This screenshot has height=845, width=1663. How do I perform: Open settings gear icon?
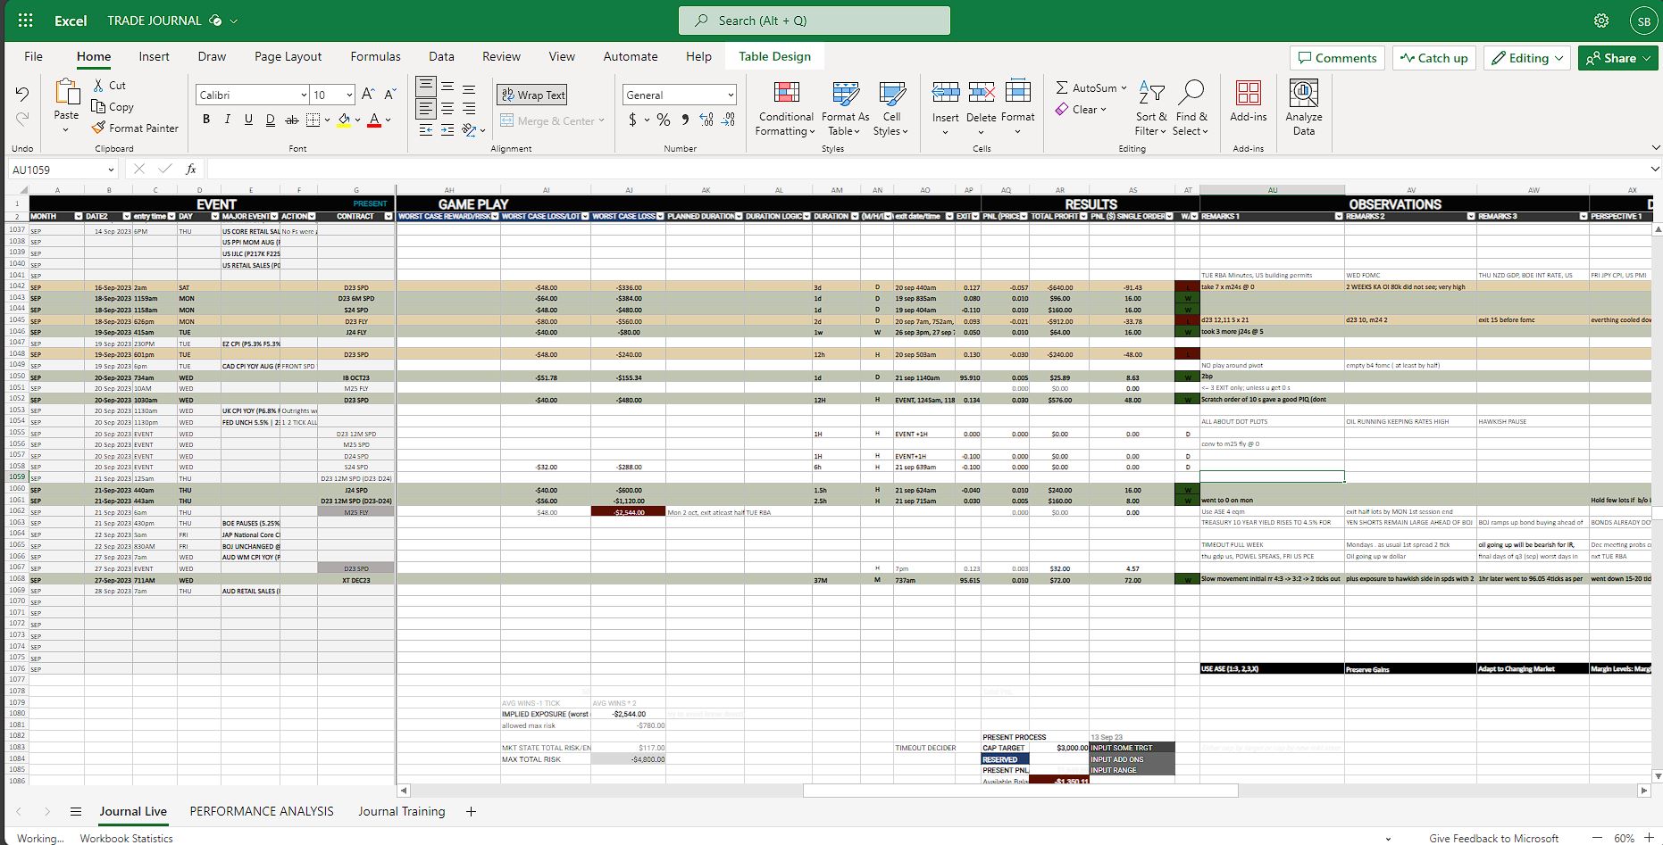(x=1601, y=21)
